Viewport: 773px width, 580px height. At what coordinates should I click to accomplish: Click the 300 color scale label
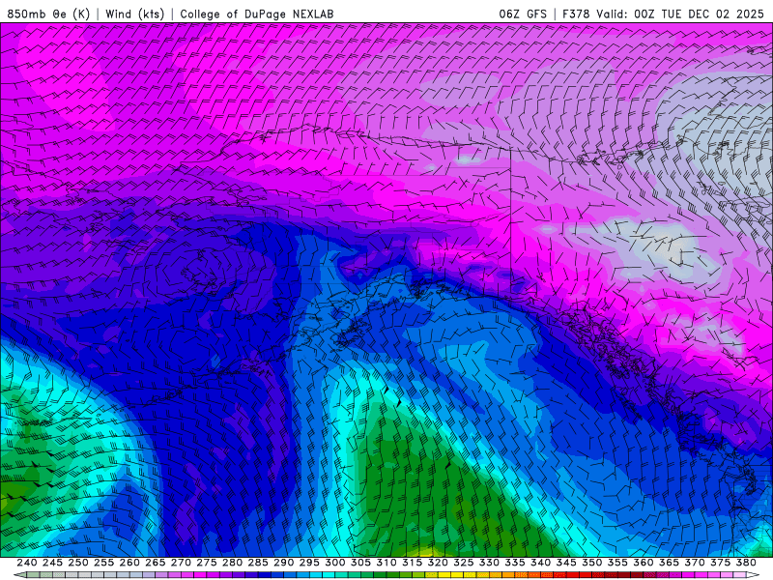coord(334,563)
